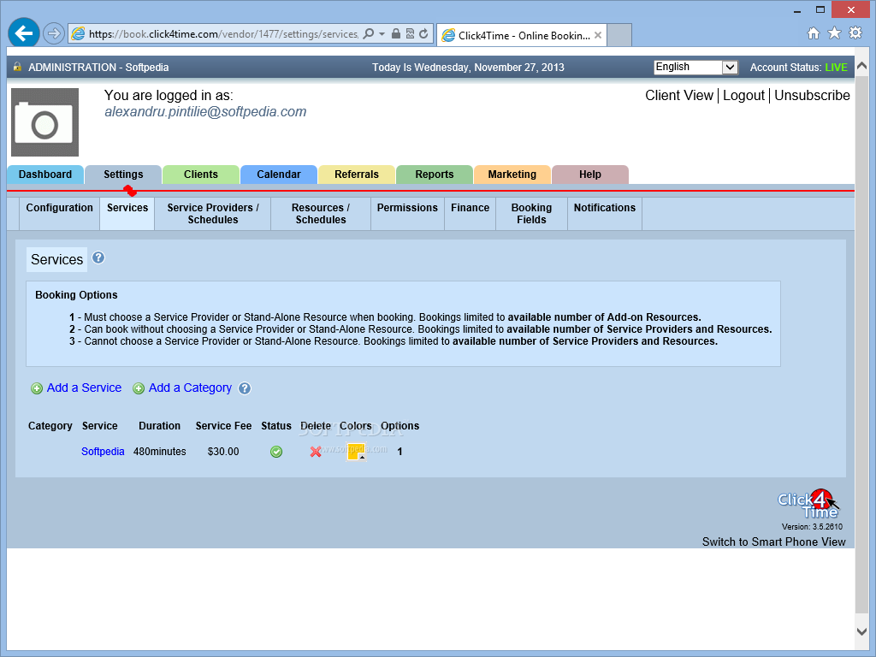Click the $30.00 service fee value

pos(223,452)
